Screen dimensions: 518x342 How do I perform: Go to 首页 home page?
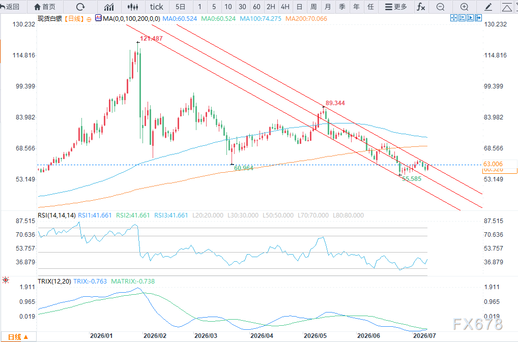pos(45,7)
